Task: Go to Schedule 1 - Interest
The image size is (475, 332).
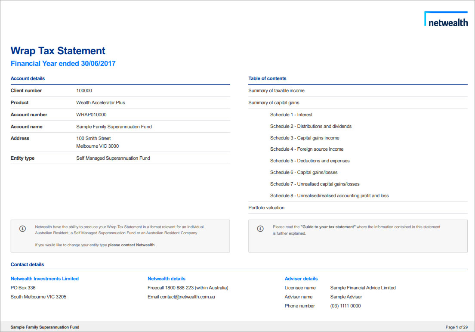Action: 291,115
